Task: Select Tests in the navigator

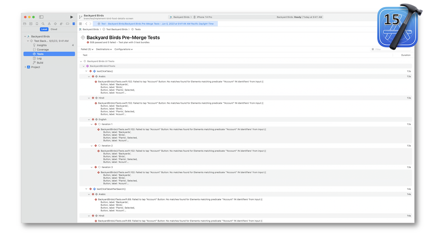Action: [x=49, y=54]
